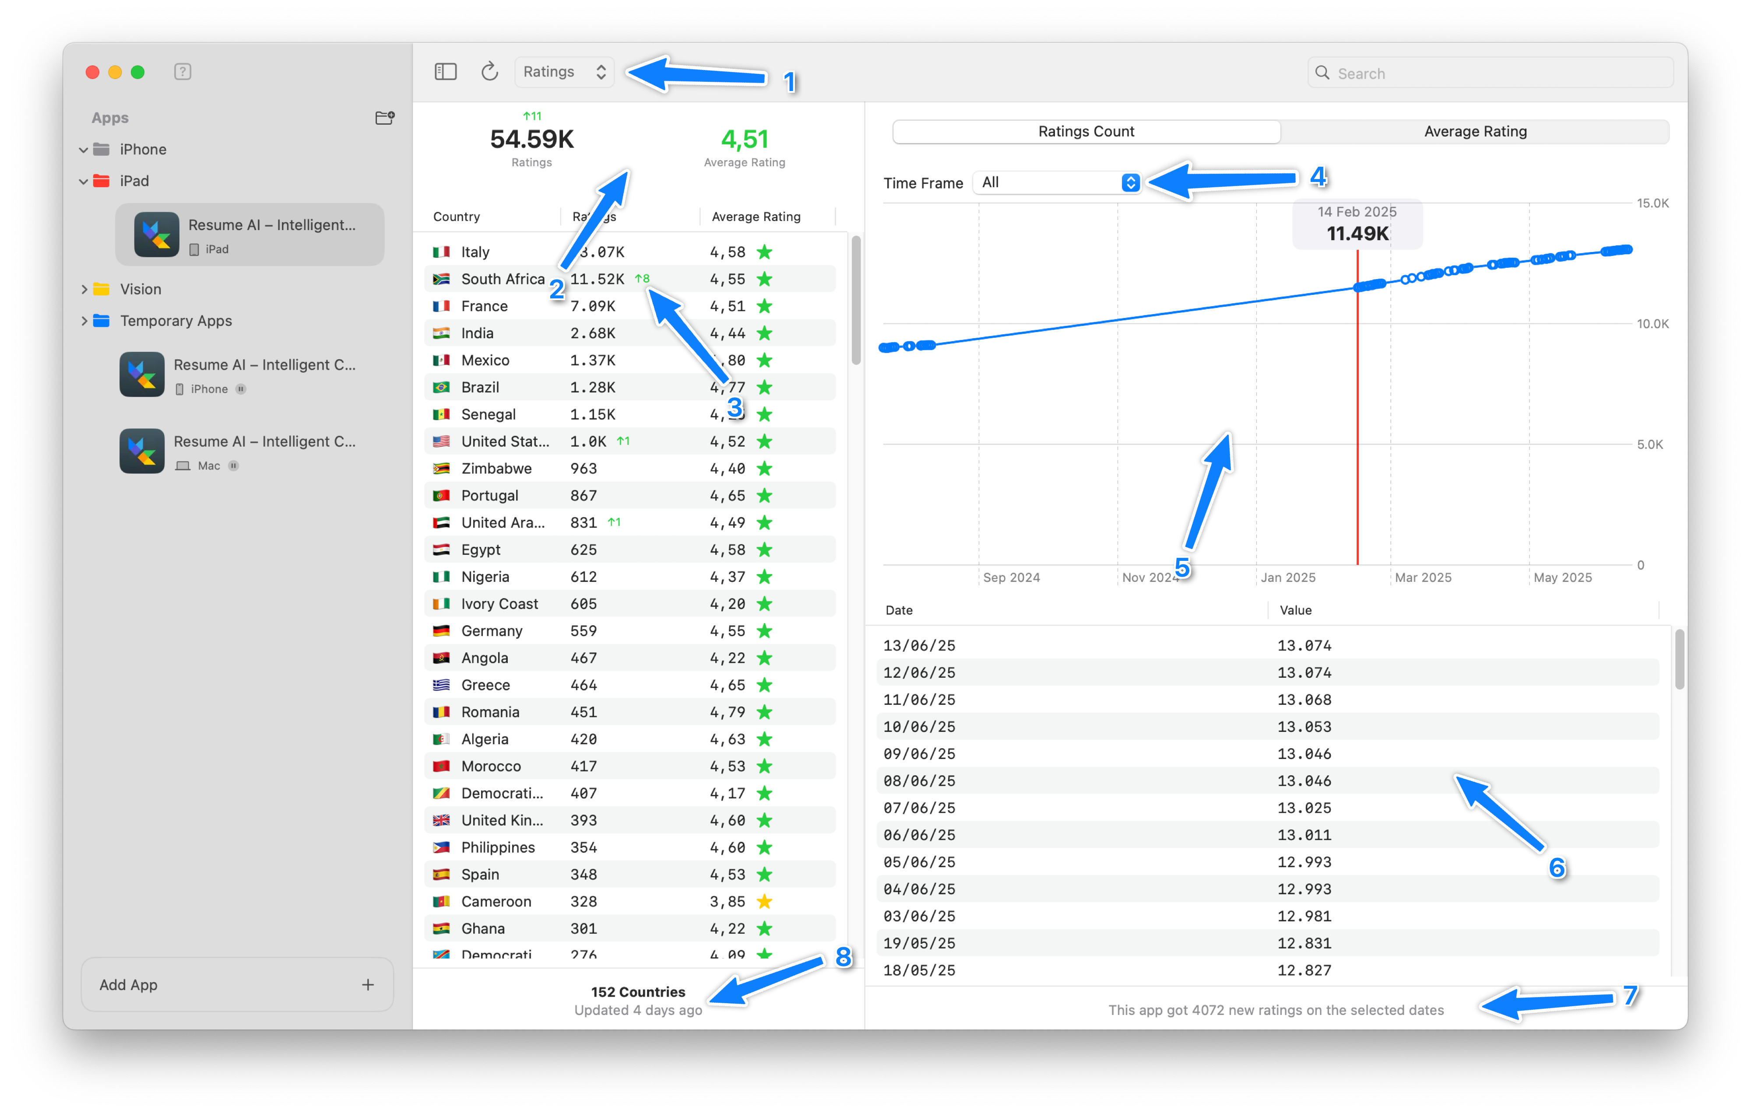Collapse the iPad folder chevron
1751x1113 pixels.
point(84,181)
